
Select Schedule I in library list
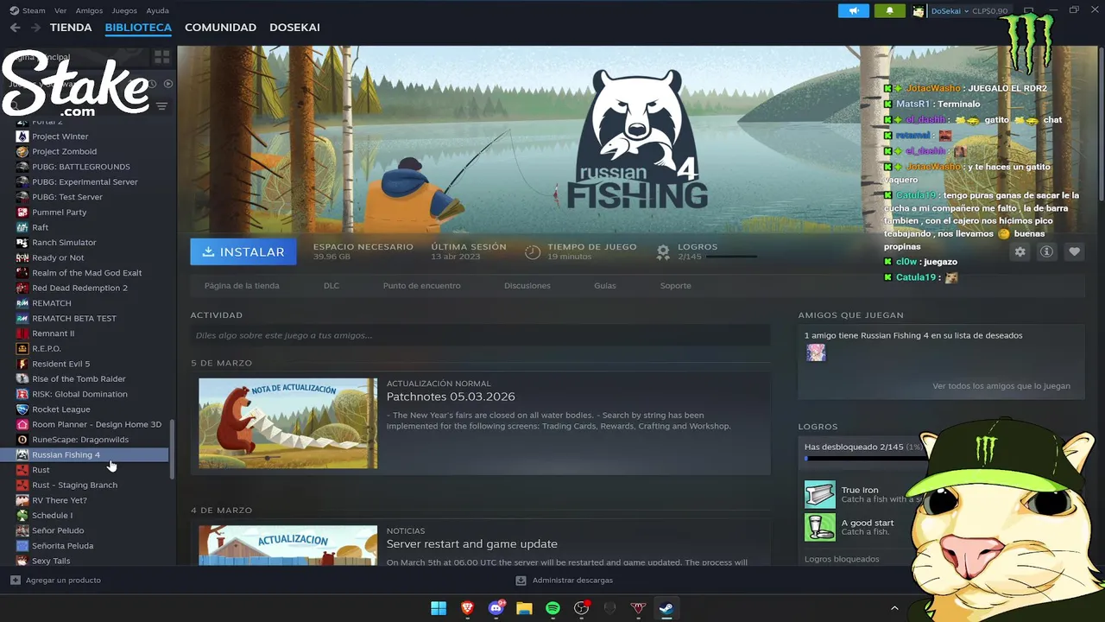point(52,516)
